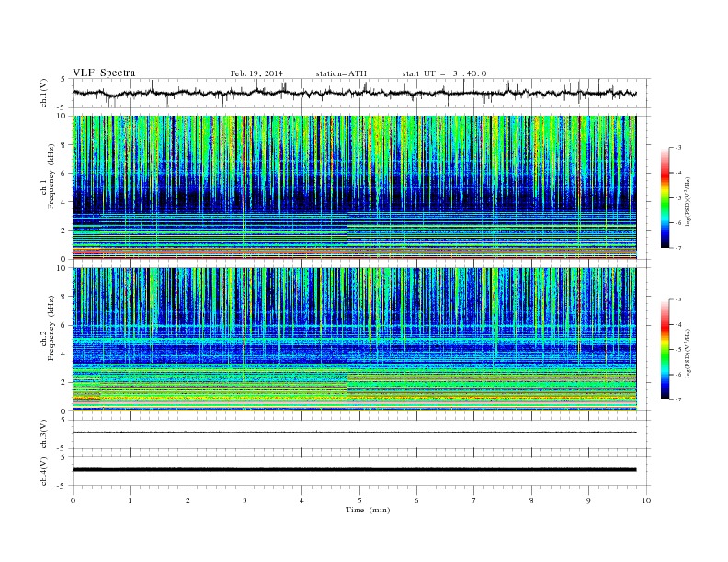Click the ch.1 spectrogram panel

coord(355,187)
